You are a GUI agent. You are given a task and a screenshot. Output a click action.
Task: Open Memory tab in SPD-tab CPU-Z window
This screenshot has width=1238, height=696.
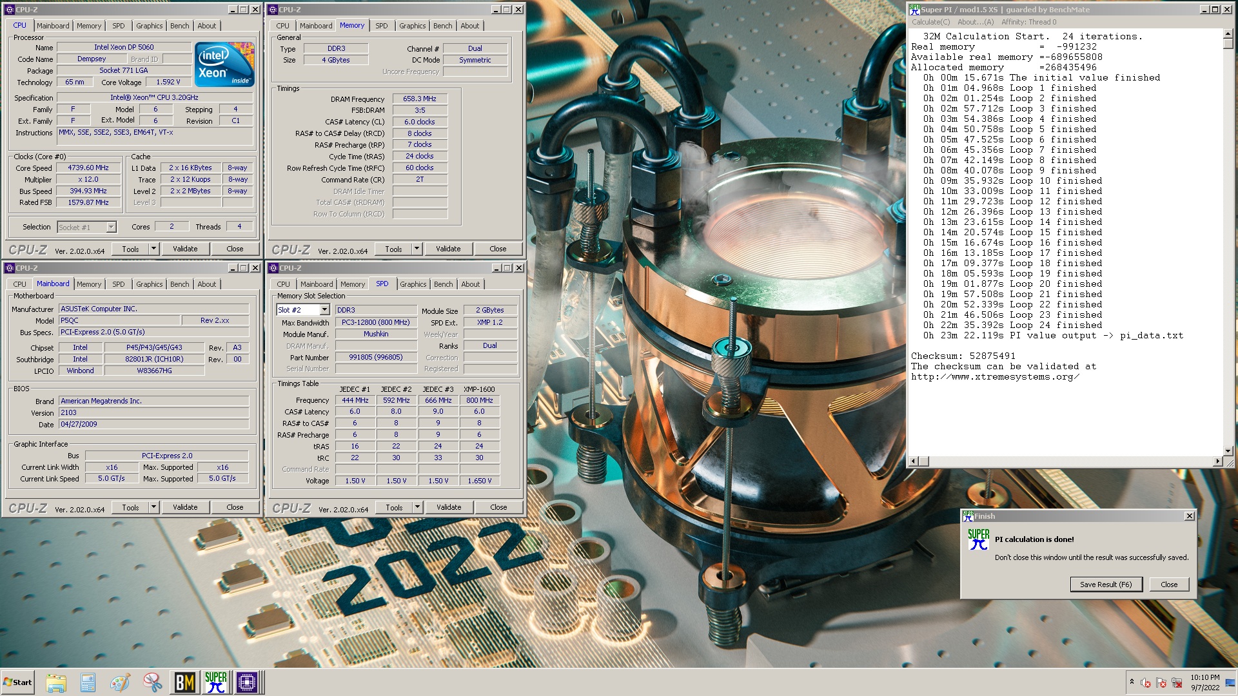coord(353,284)
